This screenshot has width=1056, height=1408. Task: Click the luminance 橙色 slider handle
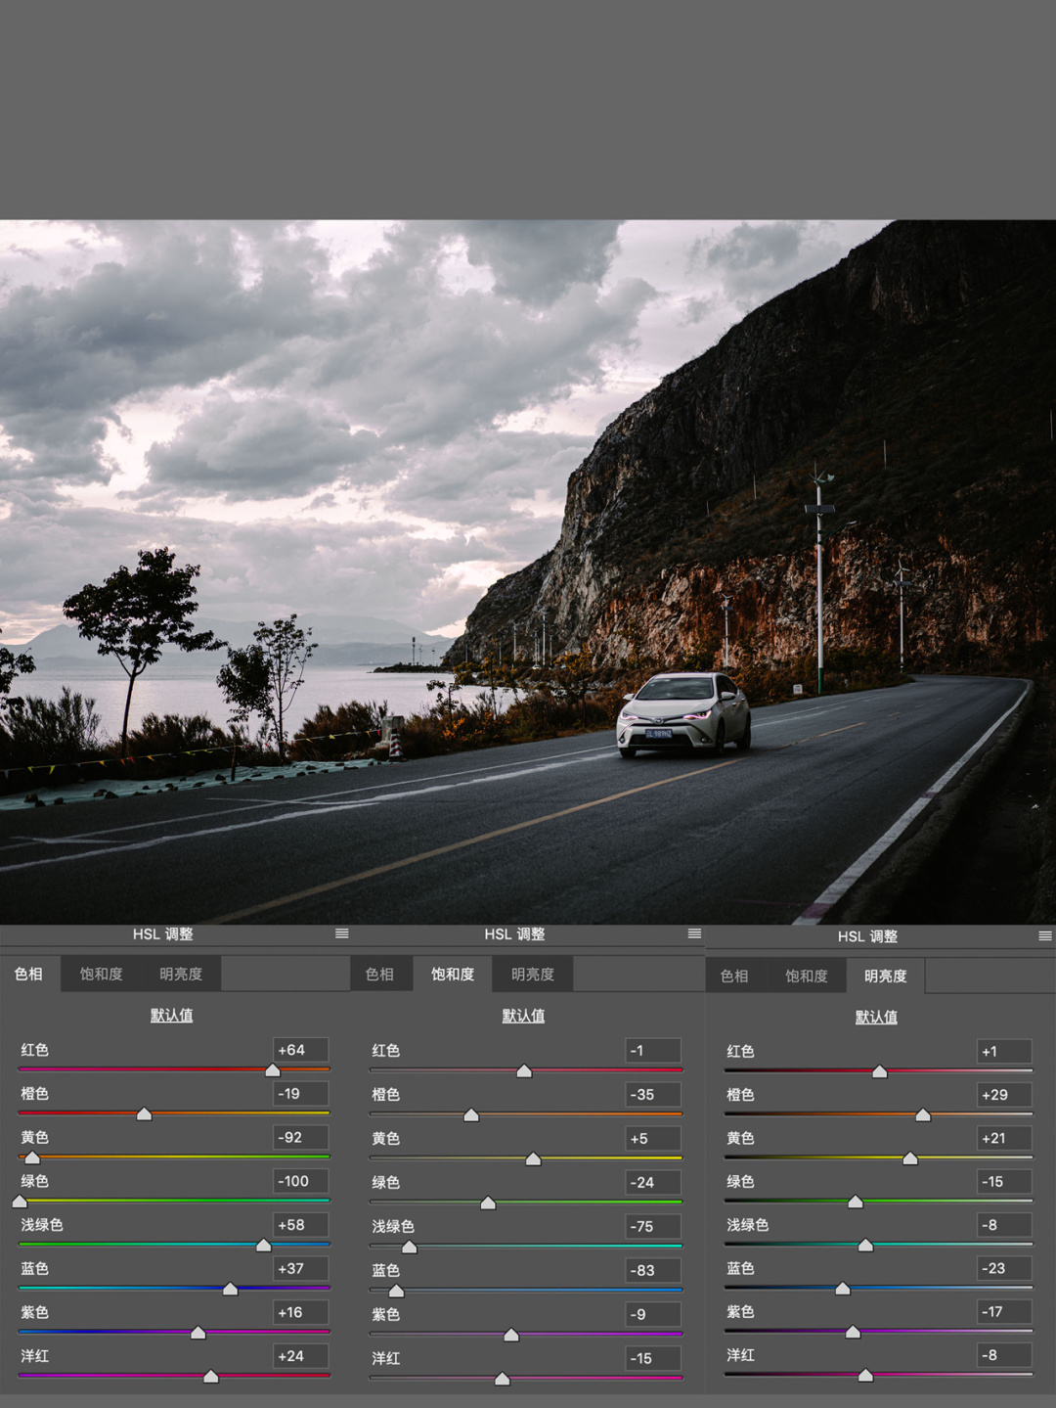[923, 1115]
